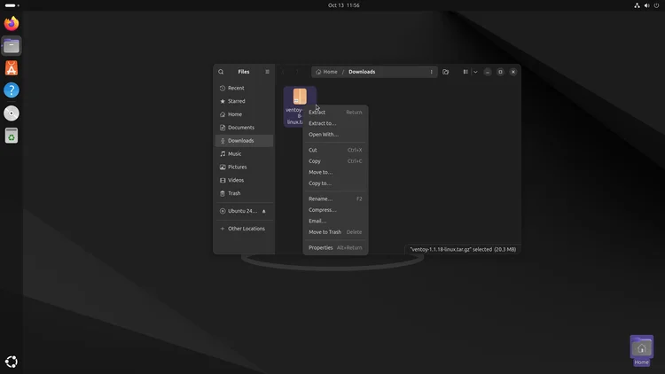
Task: Click Downloads in the path bar
Action: (362, 72)
